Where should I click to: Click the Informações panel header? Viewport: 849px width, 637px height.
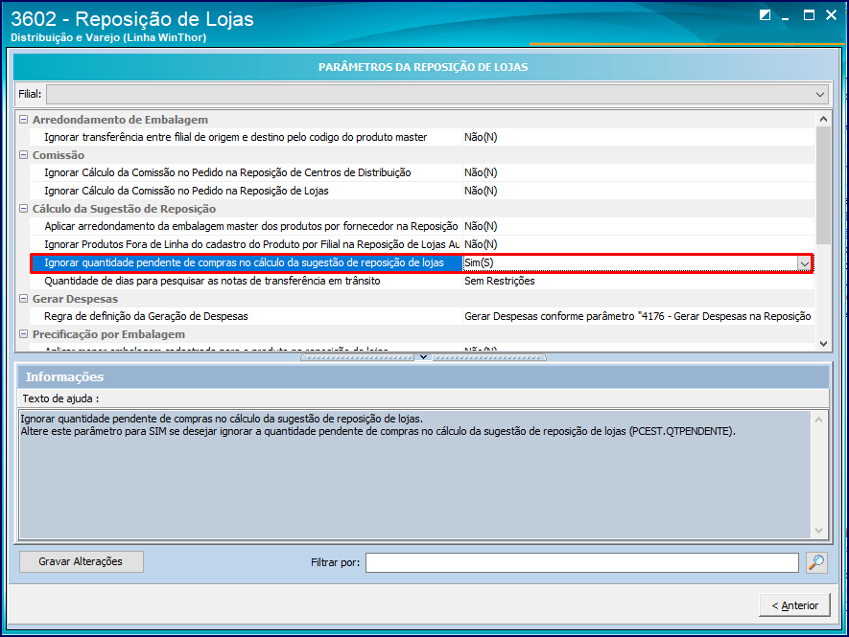coord(423,376)
